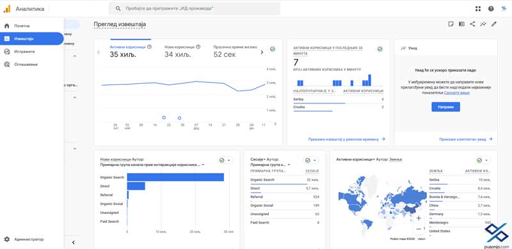This screenshot has height=249, width=512.
Task: Show previous metrics with left arrow
Action: click(99, 52)
